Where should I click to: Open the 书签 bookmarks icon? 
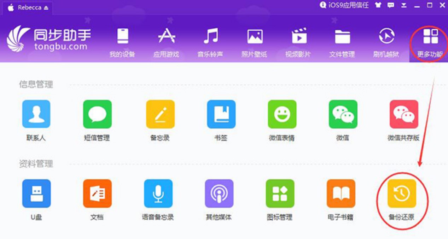(221, 114)
